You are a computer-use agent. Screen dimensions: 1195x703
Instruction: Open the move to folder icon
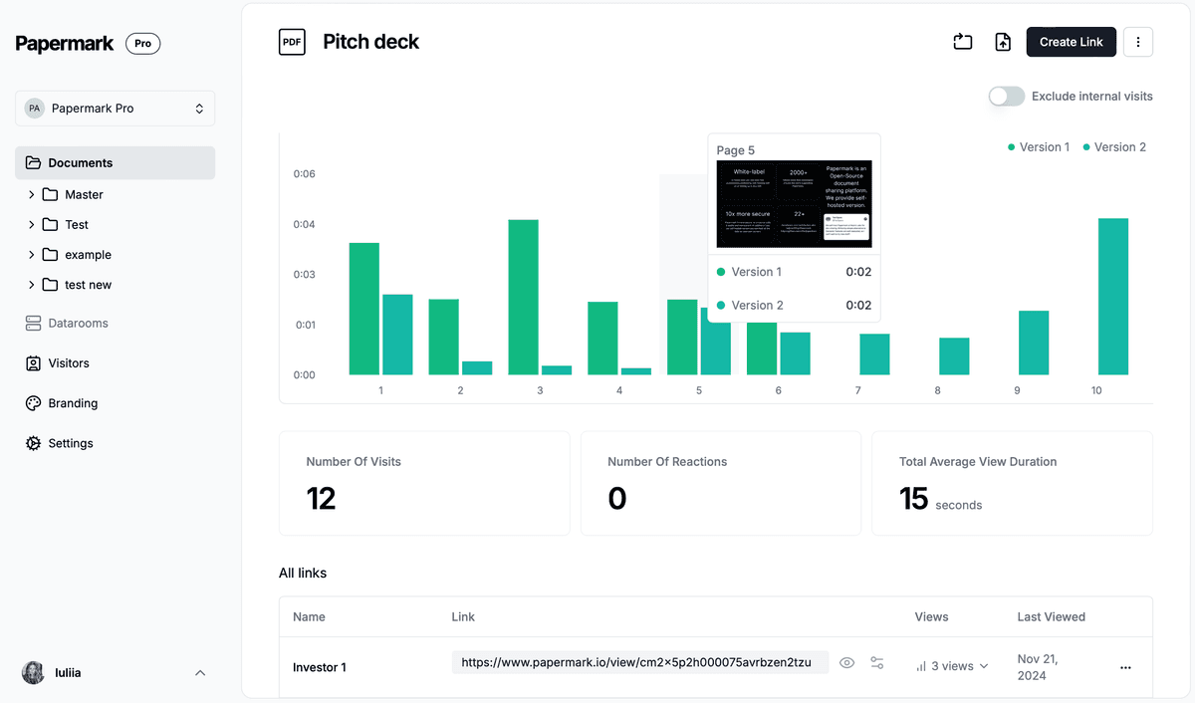click(x=962, y=42)
